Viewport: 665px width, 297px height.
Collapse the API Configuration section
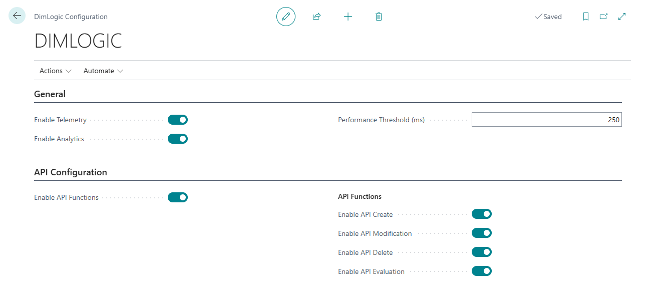71,172
